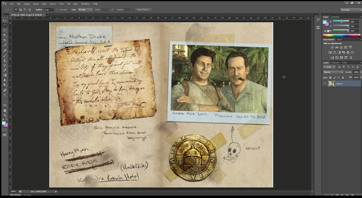This screenshot has width=362, height=198.
Task: Select the Crop tool
Action: click(x=5, y=40)
